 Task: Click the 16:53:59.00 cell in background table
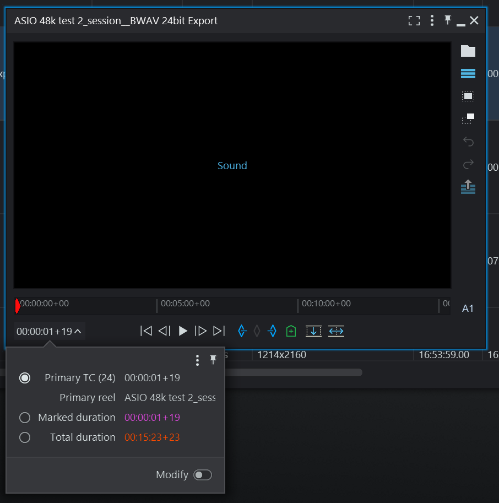(444, 355)
